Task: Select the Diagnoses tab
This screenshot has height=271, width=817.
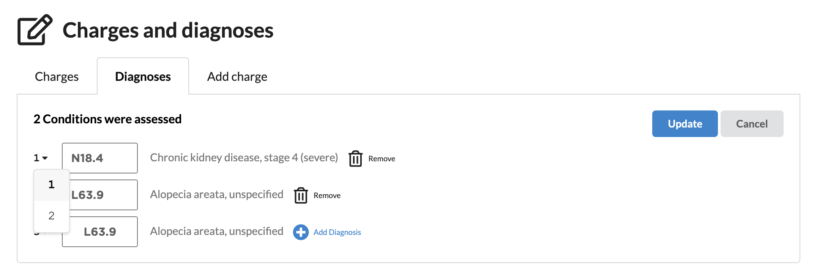Action: tap(143, 77)
